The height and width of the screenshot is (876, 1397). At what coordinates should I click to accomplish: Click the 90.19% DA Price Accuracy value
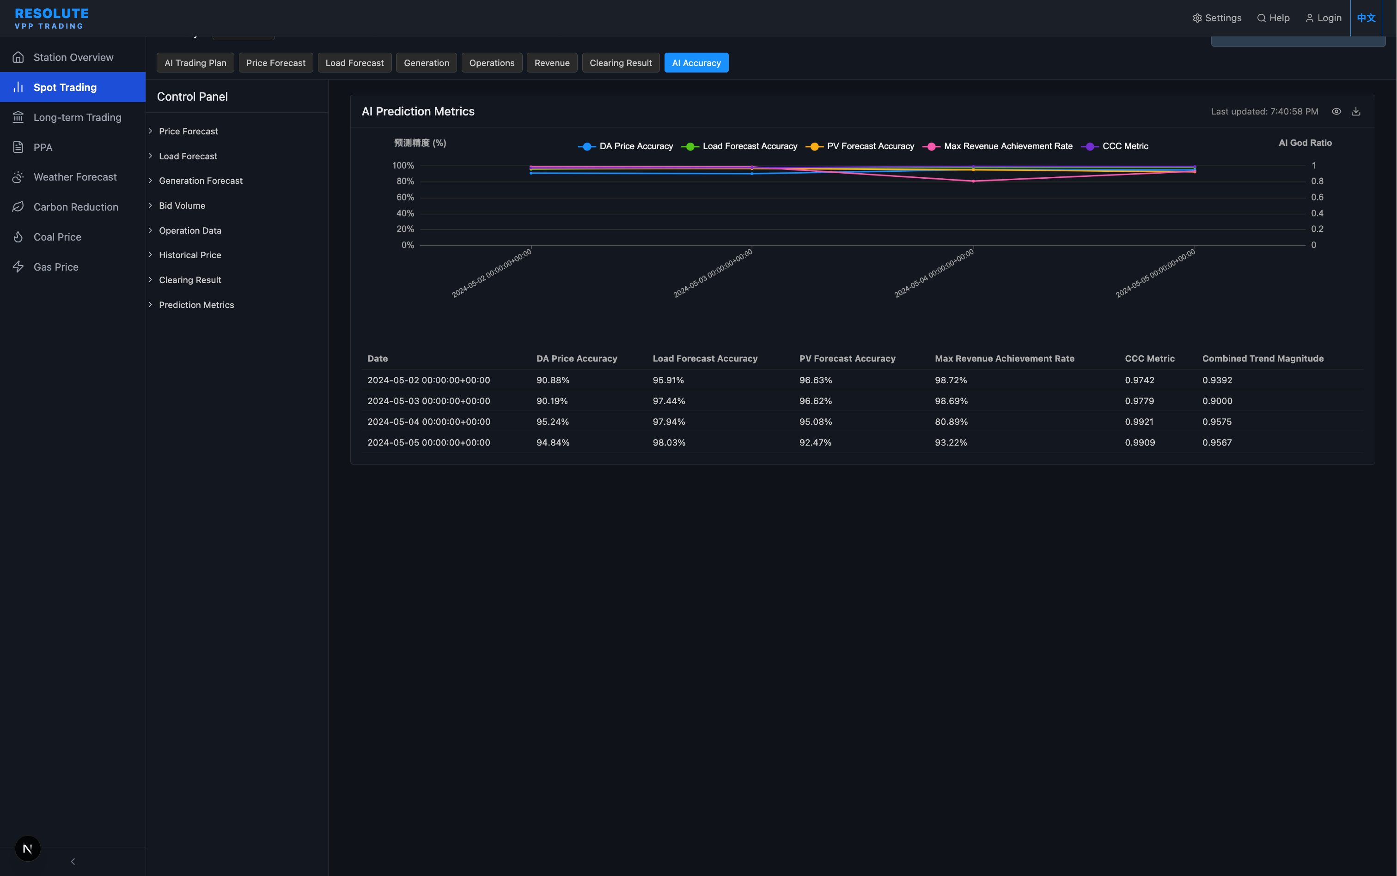click(x=552, y=401)
